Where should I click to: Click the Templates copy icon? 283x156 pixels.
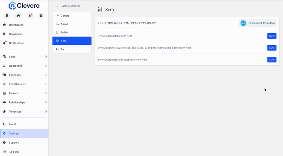4,112
